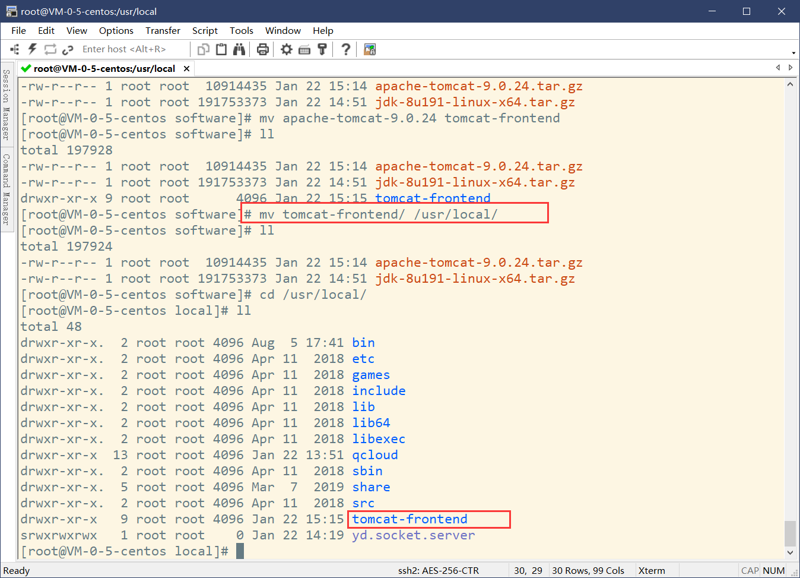Viewport: 800px width, 578px height.
Task: Click 'ssh2: AES-256-CTR' in the status bar
Action: point(439,570)
